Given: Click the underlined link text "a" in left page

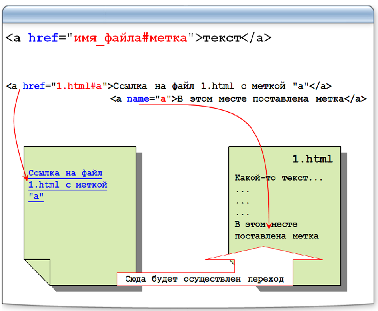Looking at the screenshot, I should point(36,196).
